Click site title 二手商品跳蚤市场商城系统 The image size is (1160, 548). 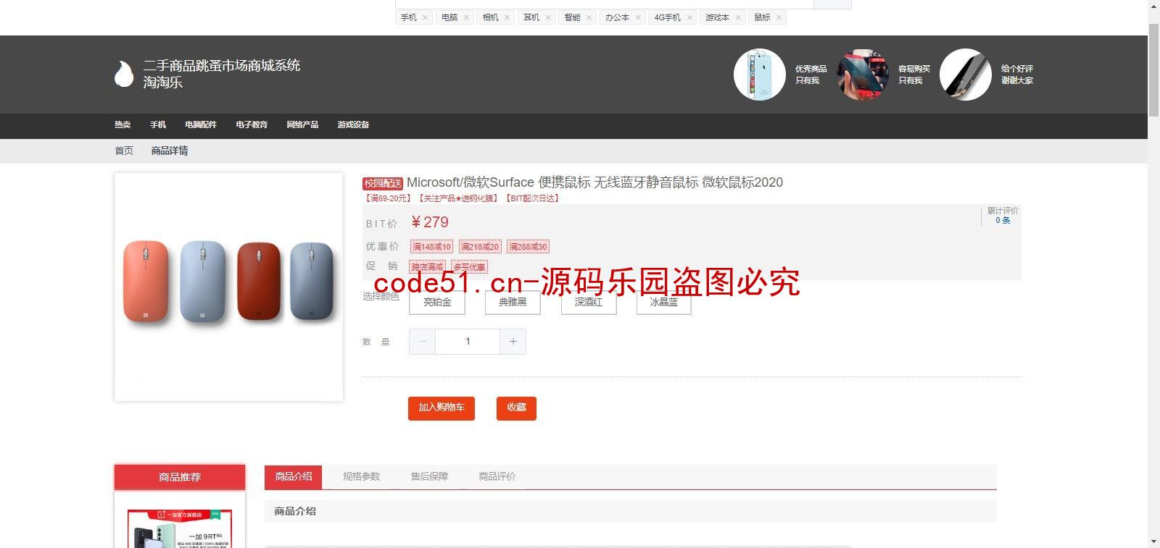(x=222, y=65)
